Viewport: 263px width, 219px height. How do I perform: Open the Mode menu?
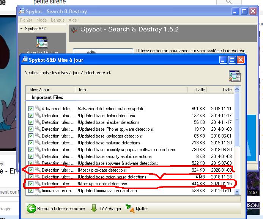click(x=42, y=20)
